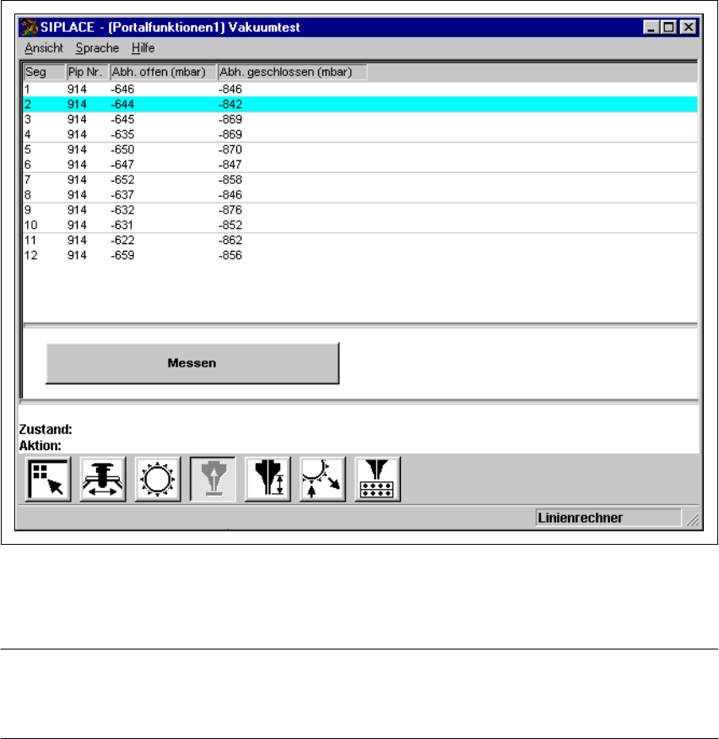The width and height of the screenshot is (719, 739).
Task: Open the Ansicht menu
Action: click(44, 48)
